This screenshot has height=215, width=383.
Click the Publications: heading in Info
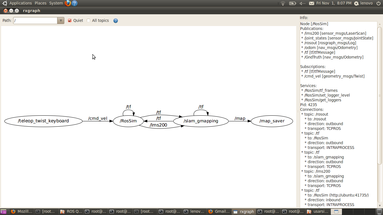point(312,29)
